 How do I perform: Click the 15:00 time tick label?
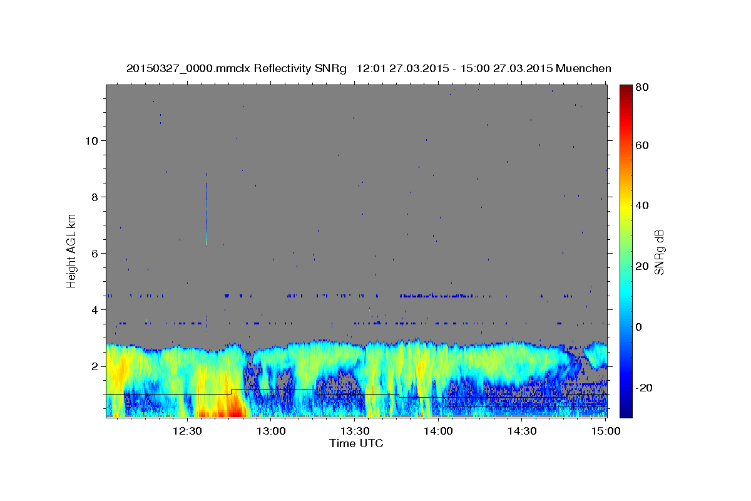click(x=605, y=431)
